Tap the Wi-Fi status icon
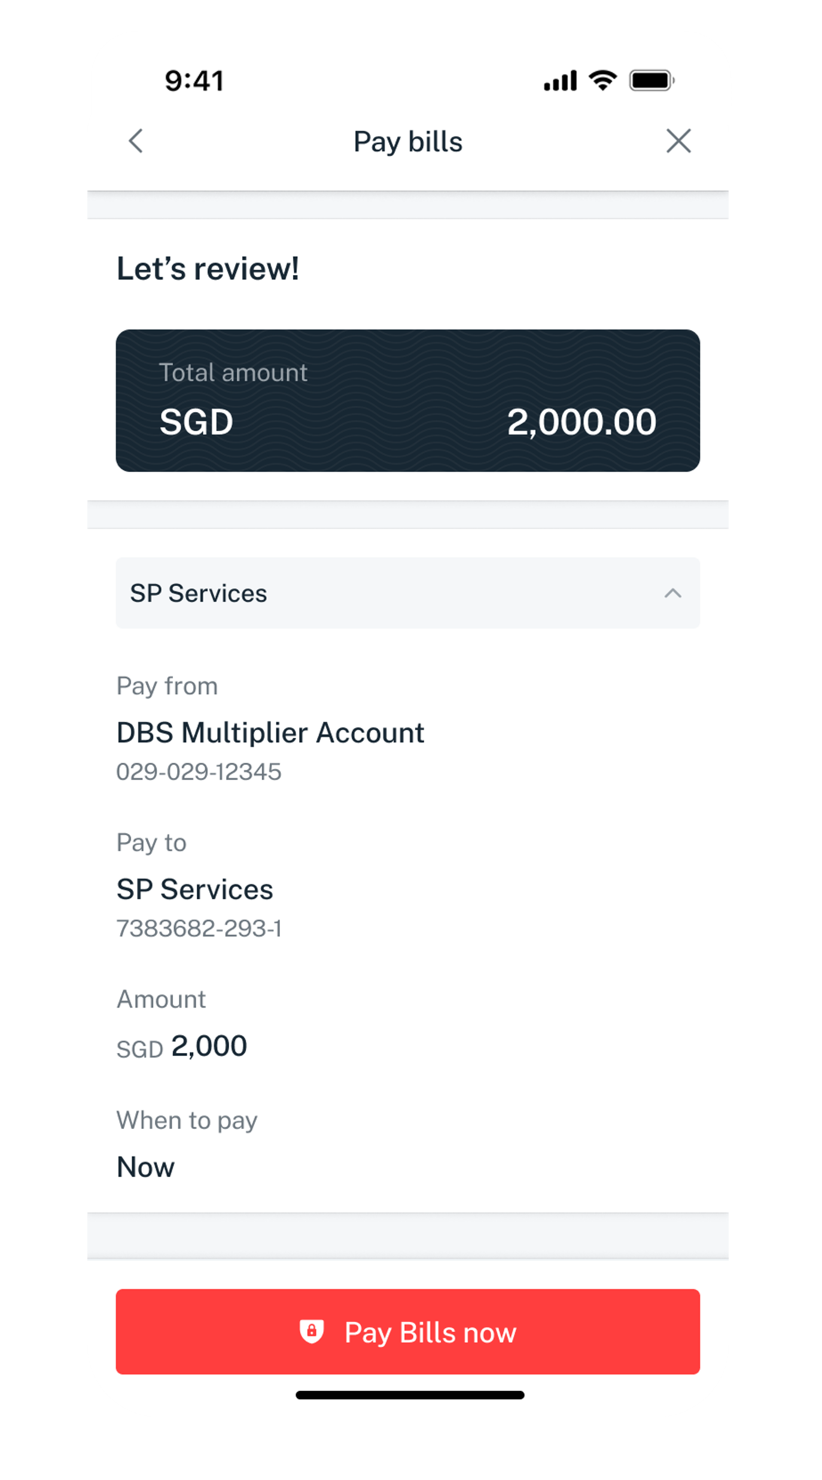This screenshot has width=822, height=1480. [x=602, y=80]
